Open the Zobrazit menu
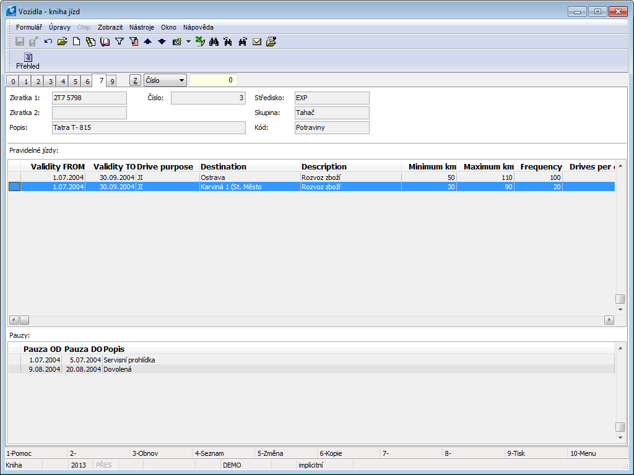 [110, 27]
